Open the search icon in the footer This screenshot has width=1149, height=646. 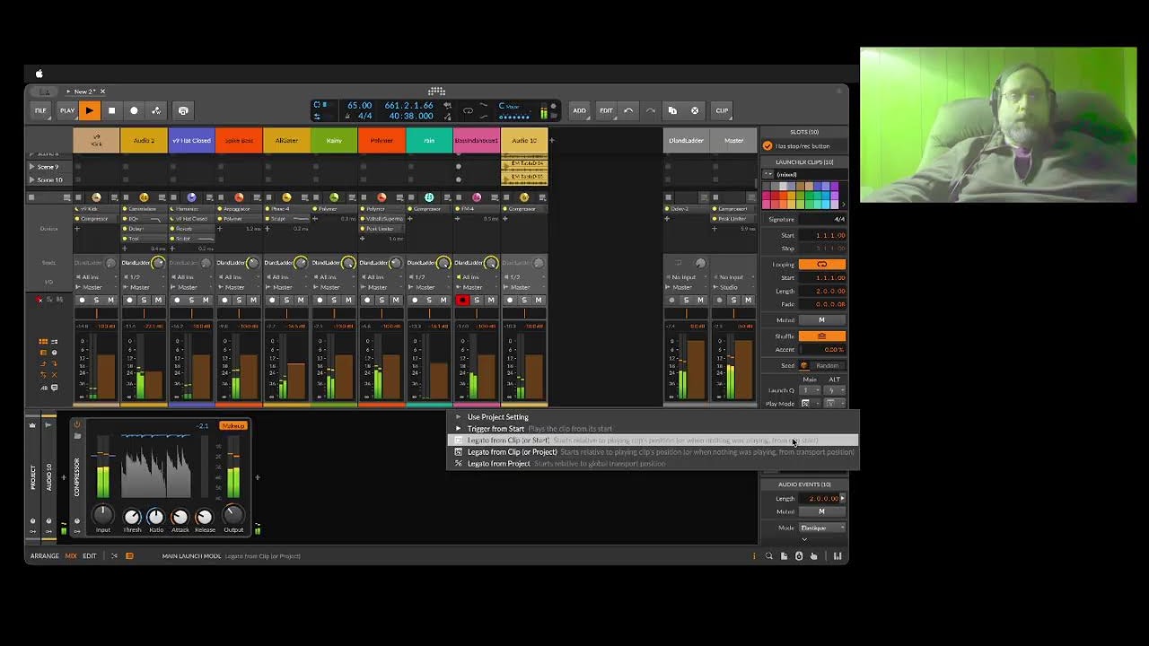click(x=768, y=556)
